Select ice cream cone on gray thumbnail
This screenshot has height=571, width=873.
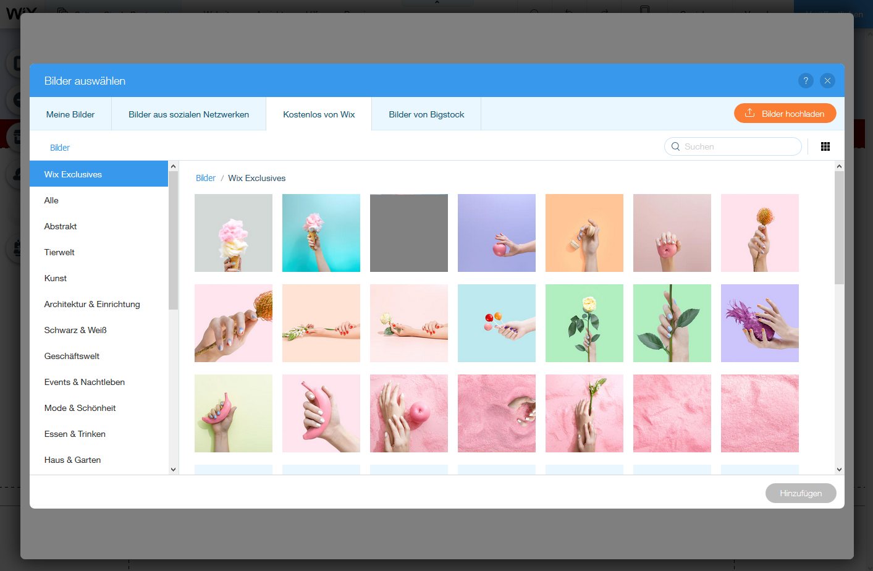pyautogui.click(x=234, y=233)
